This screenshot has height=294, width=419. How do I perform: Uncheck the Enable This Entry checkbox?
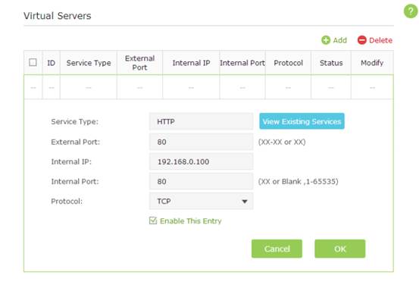pyautogui.click(x=153, y=220)
